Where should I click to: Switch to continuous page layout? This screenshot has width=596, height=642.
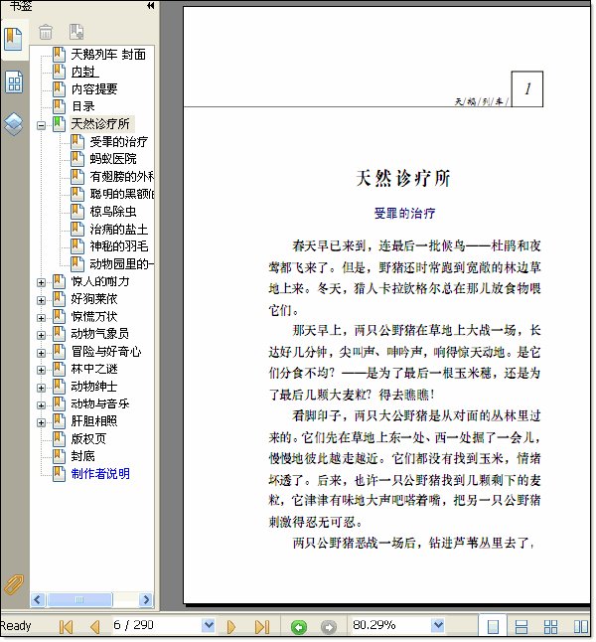[521, 626]
